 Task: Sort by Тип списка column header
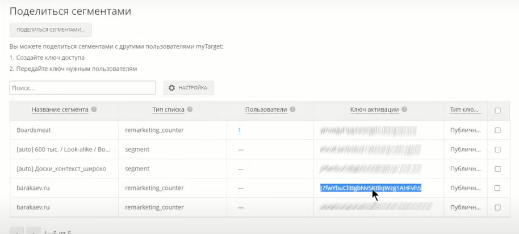(169, 110)
